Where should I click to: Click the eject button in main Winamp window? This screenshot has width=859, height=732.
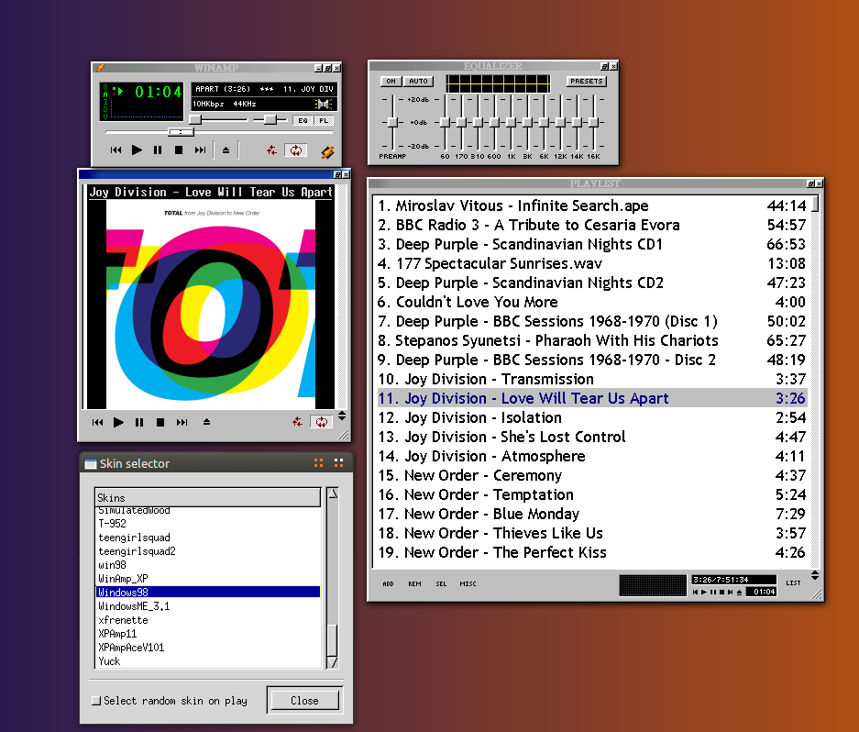tap(226, 150)
